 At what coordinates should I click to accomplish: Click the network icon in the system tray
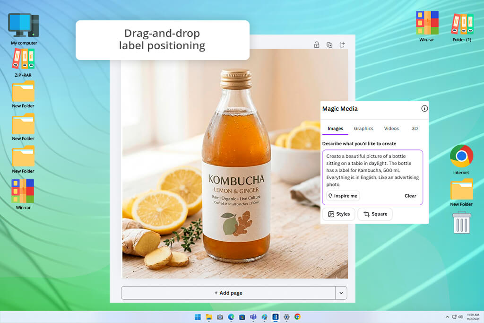coord(454,317)
